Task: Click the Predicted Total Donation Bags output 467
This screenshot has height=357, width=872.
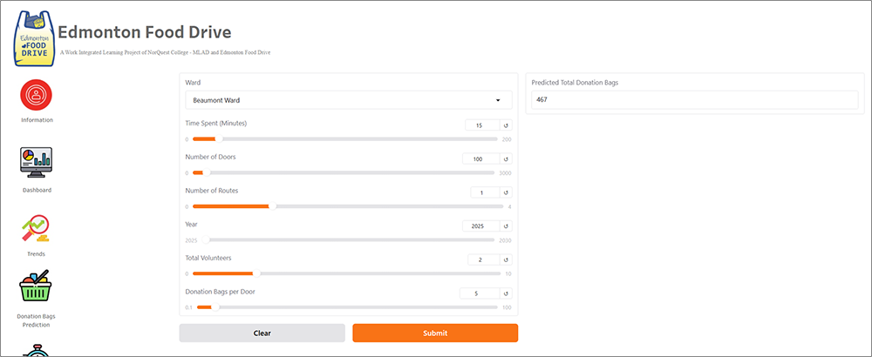Action: (695, 100)
